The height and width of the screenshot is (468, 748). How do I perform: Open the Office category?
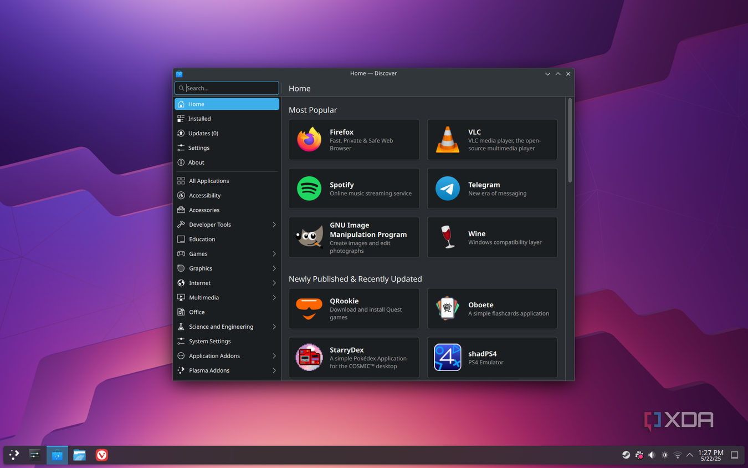[x=227, y=312]
